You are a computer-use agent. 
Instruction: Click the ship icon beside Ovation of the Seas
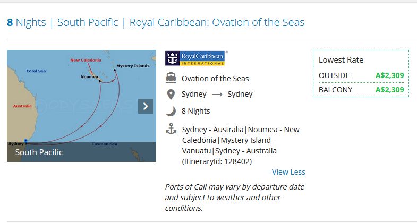pyautogui.click(x=171, y=78)
